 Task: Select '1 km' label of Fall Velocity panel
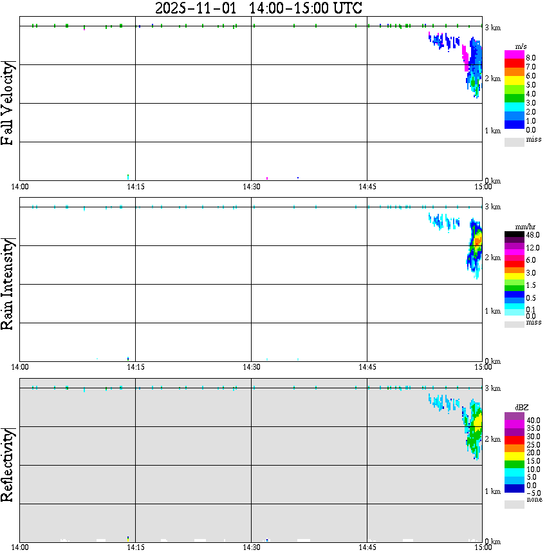point(493,131)
